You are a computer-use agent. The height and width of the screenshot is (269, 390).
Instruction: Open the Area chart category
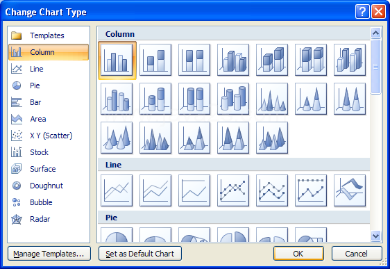tap(49, 119)
